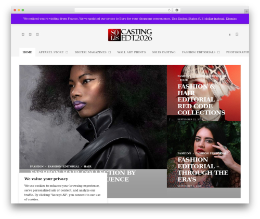Dismiss the currency notice banner
This screenshot has height=219, width=260.
(x=231, y=19)
